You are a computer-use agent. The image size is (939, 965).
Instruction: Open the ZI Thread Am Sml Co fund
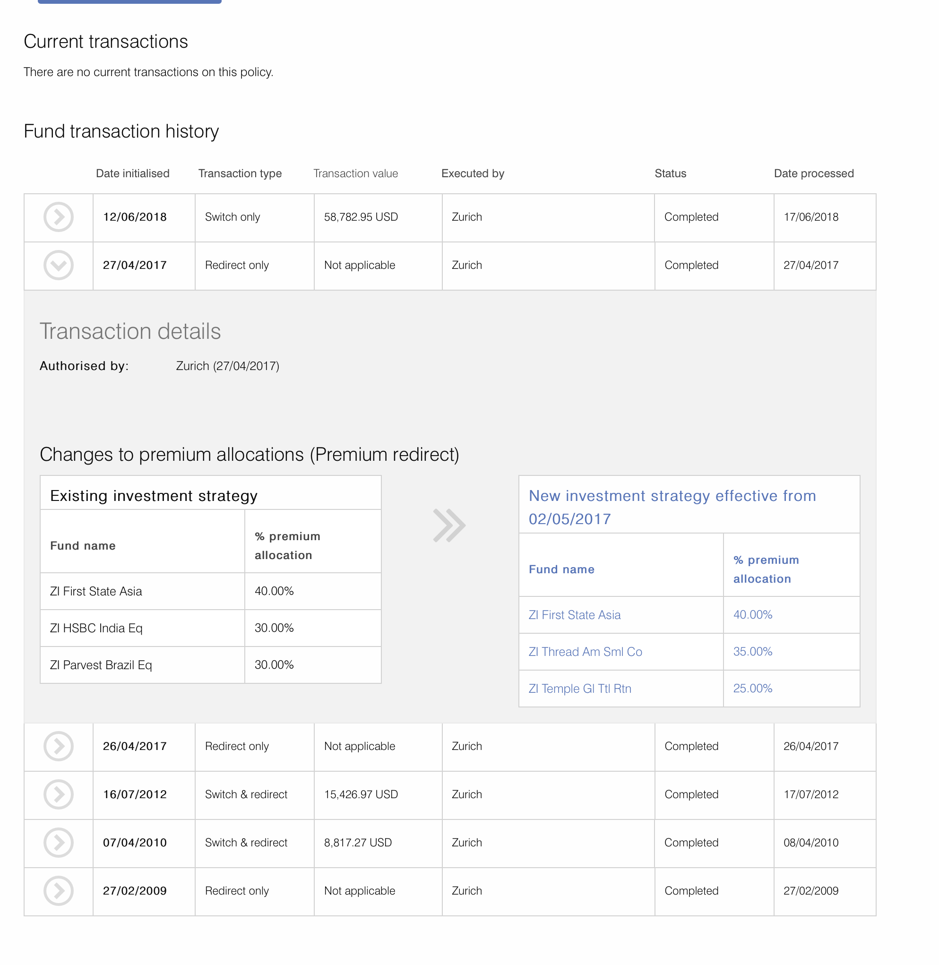tap(586, 652)
